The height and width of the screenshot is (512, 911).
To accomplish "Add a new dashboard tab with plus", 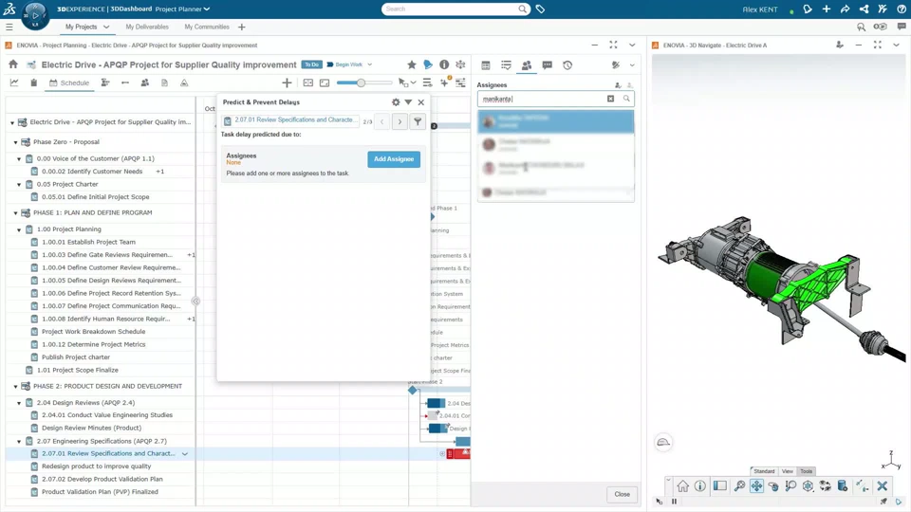I will point(242,27).
